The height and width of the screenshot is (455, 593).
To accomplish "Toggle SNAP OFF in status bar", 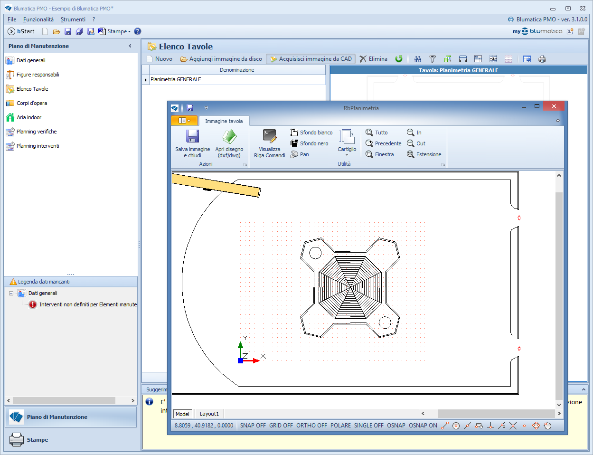I will point(253,426).
